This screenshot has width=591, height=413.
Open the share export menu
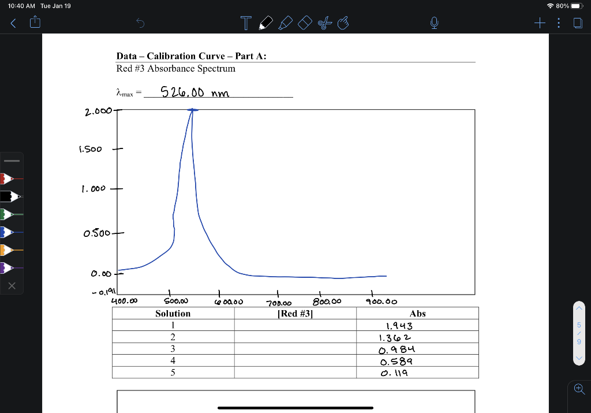tap(35, 22)
